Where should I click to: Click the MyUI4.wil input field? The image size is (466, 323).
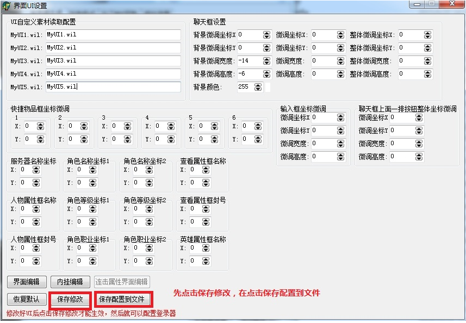(113, 74)
